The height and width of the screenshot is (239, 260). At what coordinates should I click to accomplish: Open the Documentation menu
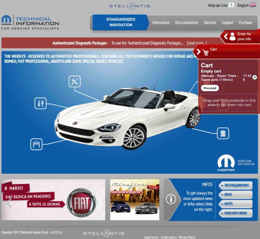[187, 23]
